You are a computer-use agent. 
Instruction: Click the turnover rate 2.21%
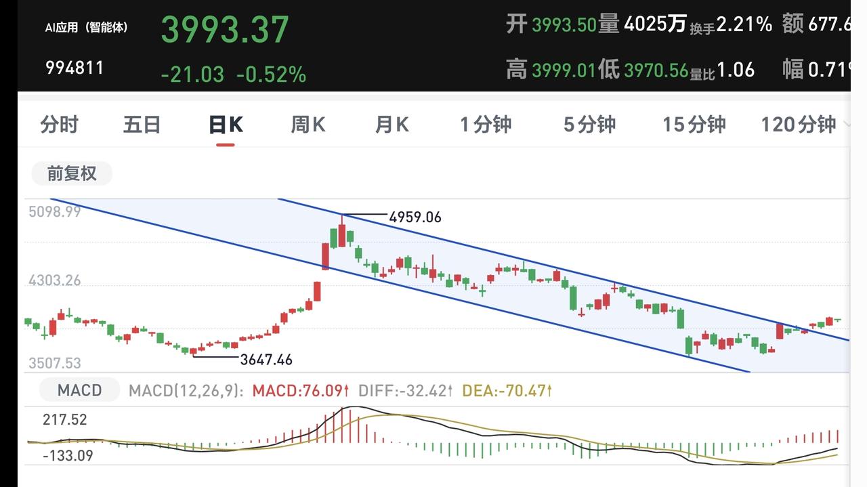[x=744, y=25]
